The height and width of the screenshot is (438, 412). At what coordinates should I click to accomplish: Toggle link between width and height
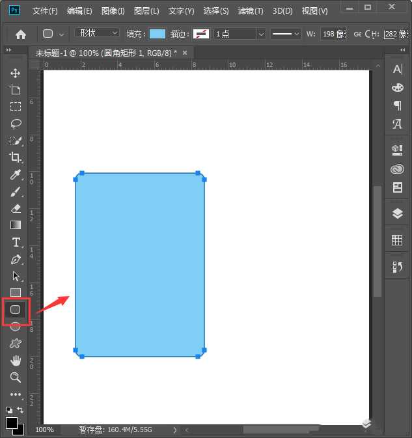coord(357,34)
